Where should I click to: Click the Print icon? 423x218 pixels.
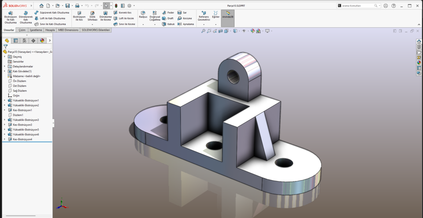tap(78, 6)
